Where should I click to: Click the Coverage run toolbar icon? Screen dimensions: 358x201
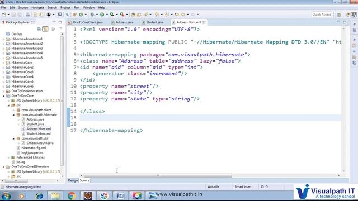coord(112,15)
